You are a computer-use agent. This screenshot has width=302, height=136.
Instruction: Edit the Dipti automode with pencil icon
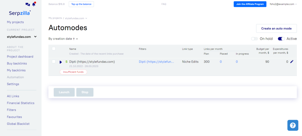pos(292,62)
